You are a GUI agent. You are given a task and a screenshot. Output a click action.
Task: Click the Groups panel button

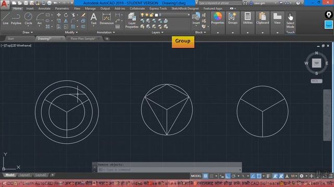[x=233, y=19]
